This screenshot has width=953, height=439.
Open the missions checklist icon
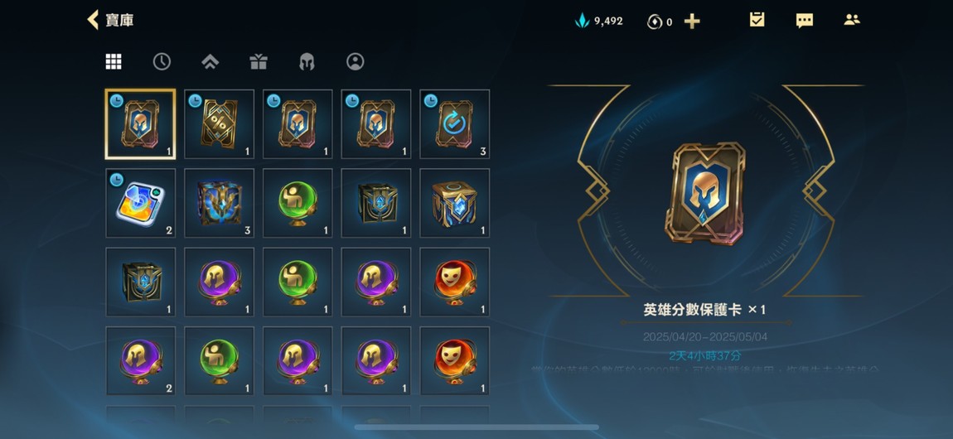[x=757, y=20]
